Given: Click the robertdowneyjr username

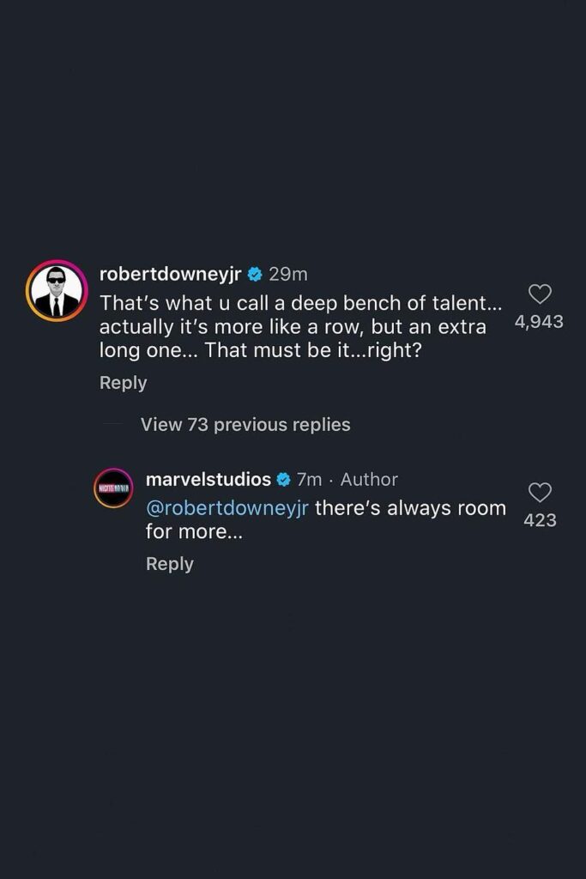Looking at the screenshot, I should 171,275.
